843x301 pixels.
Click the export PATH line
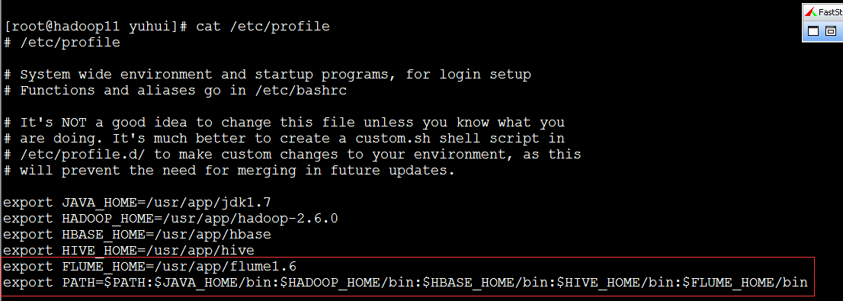point(405,283)
